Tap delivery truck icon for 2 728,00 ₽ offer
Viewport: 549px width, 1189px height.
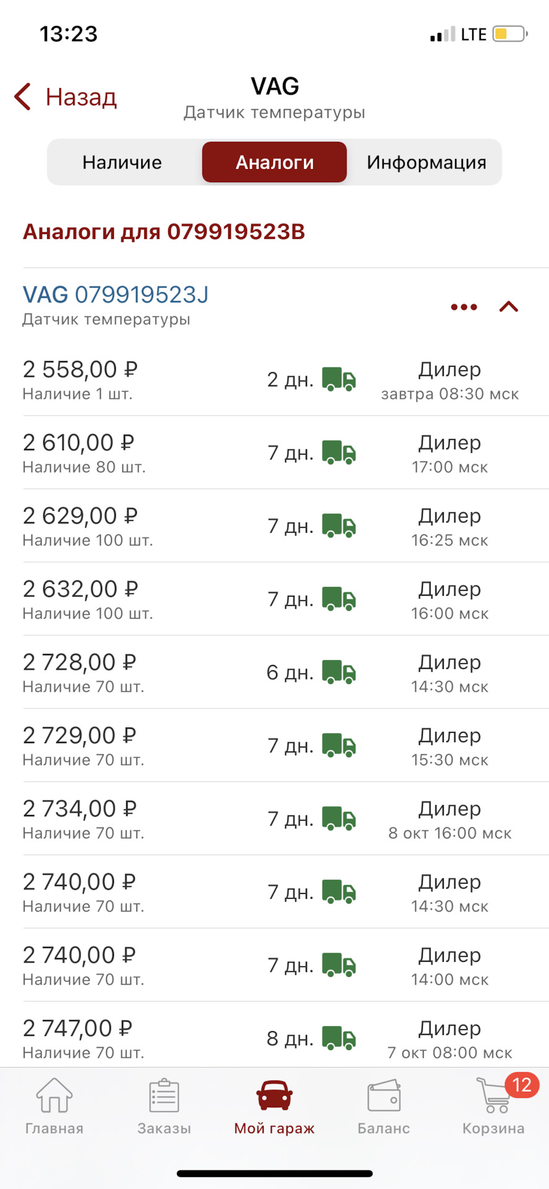[339, 673]
